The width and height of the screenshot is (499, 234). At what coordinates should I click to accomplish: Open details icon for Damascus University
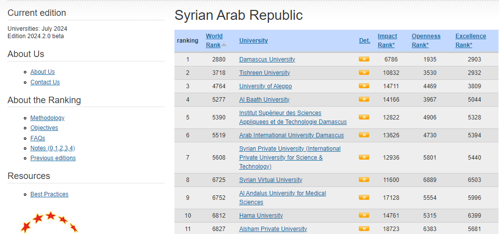point(364,59)
